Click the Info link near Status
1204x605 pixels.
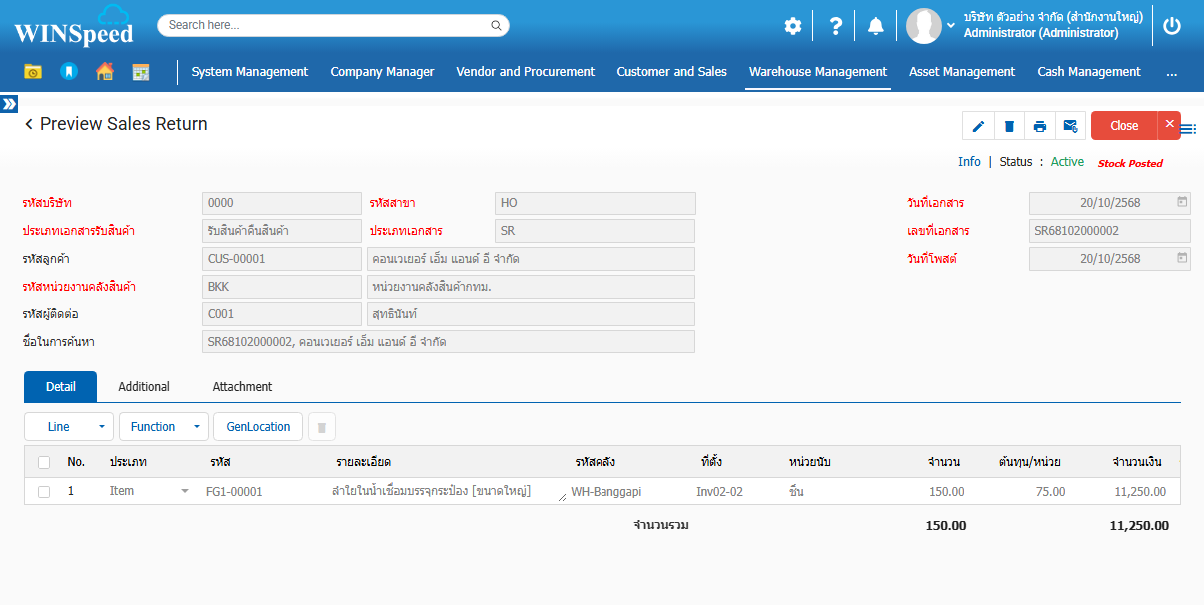click(x=969, y=162)
